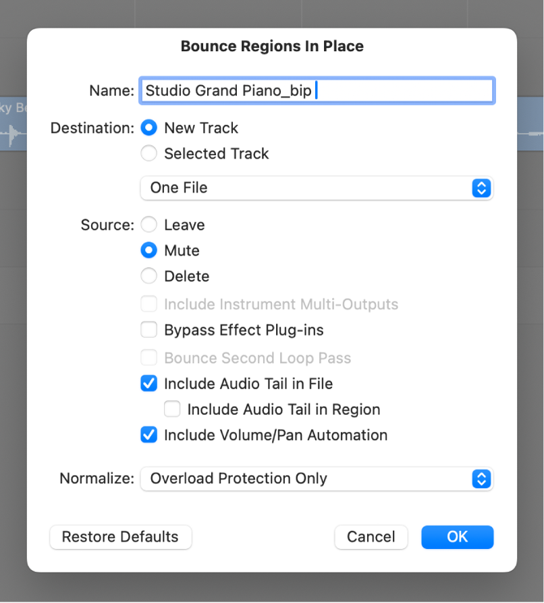Select the Mute source option
Image resolution: width=544 pixels, height=603 pixels.
[x=148, y=250]
